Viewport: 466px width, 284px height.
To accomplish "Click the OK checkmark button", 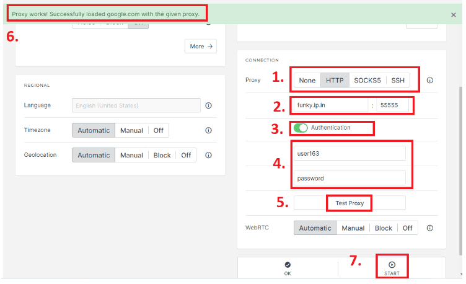I will coord(288,268).
